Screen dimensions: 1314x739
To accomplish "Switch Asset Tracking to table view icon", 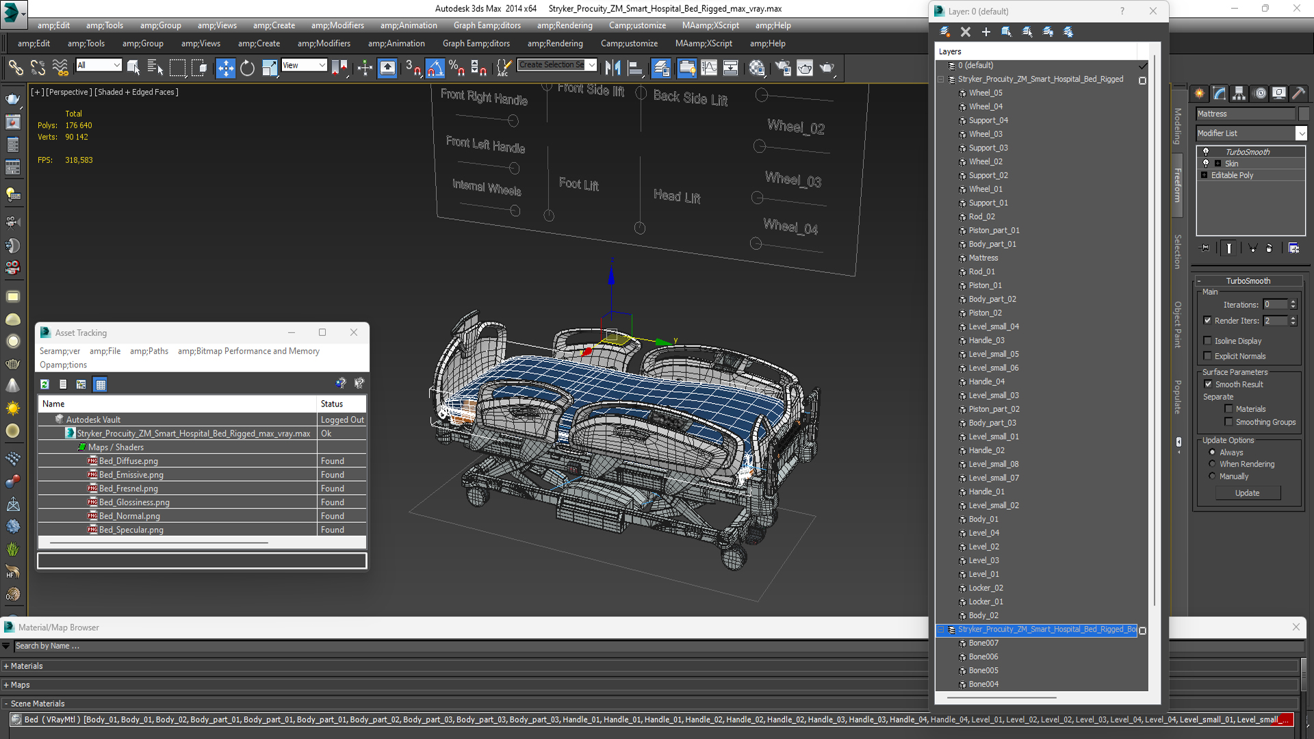I will coord(101,385).
